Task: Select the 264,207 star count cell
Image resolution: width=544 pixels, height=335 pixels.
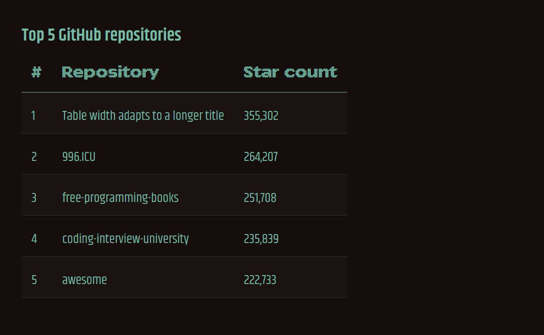Action: click(260, 157)
